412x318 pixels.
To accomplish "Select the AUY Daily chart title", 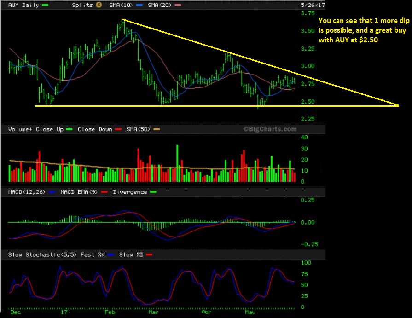I will [23, 5].
